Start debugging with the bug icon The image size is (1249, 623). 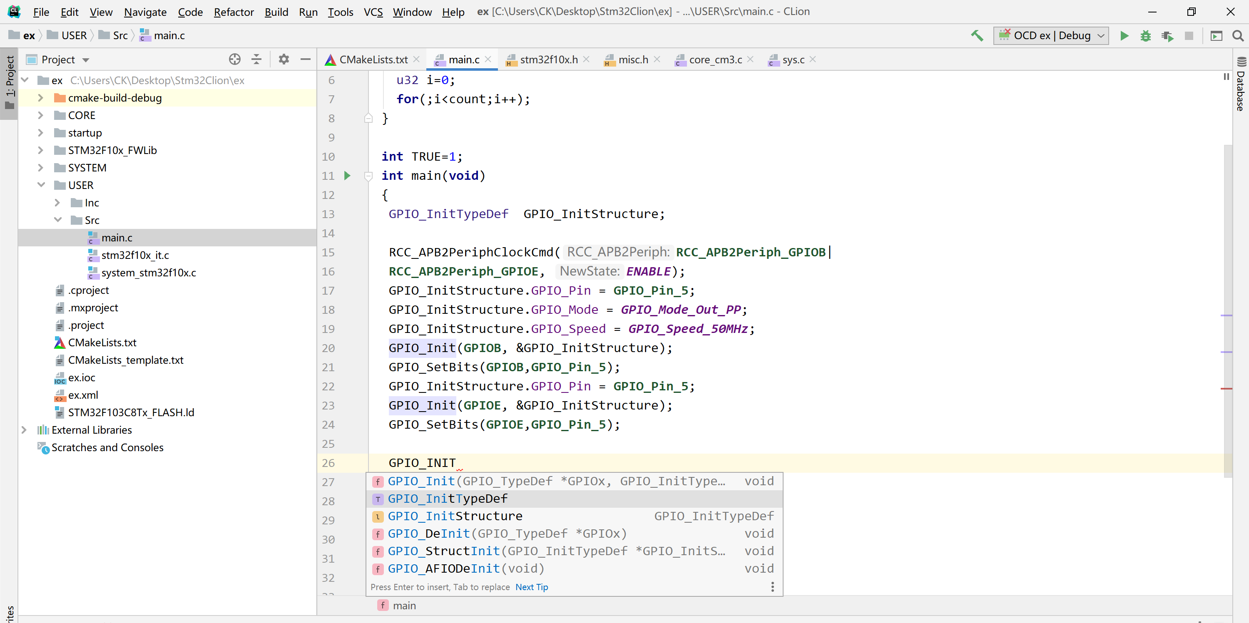(x=1145, y=35)
